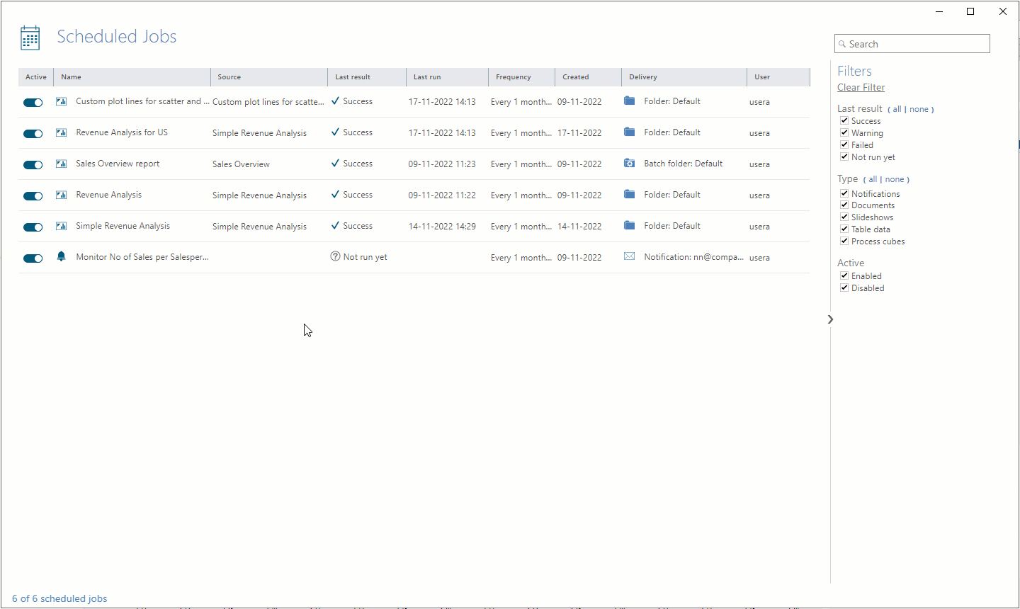The height and width of the screenshot is (609, 1020).
Task: Click the envelope notification delivery icon
Action: pyautogui.click(x=629, y=256)
